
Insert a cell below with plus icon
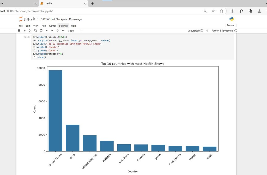pos(25,31)
